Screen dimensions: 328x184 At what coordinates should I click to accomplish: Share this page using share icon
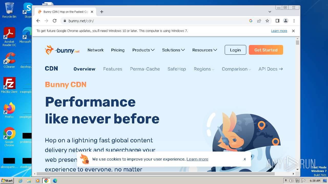point(259,21)
